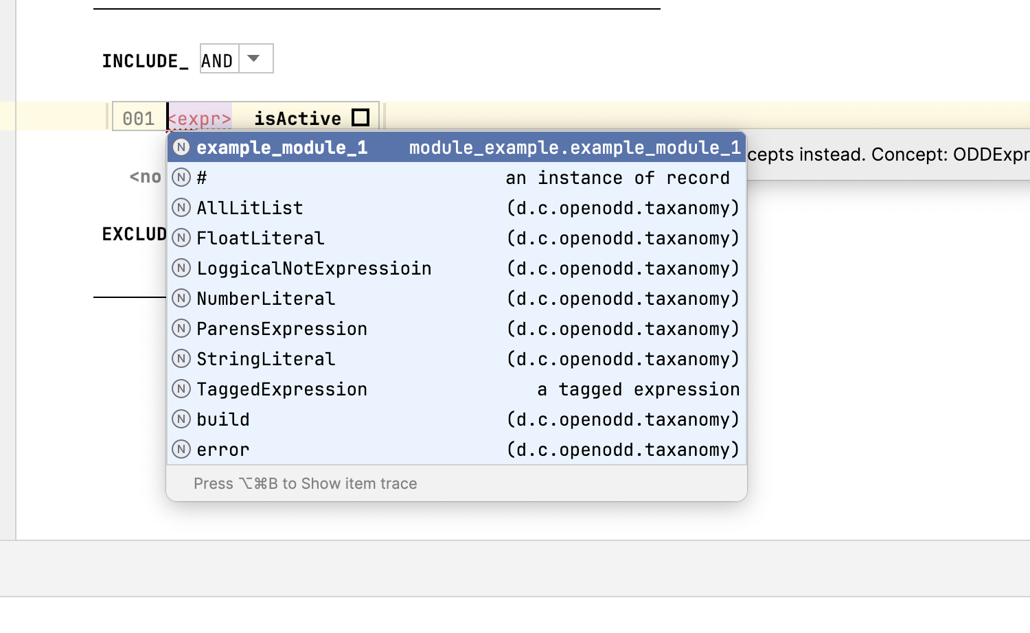Viewport: 1030px width, 633px height.
Task: Click the N icon beside NumberLiteral
Action: coord(181,299)
